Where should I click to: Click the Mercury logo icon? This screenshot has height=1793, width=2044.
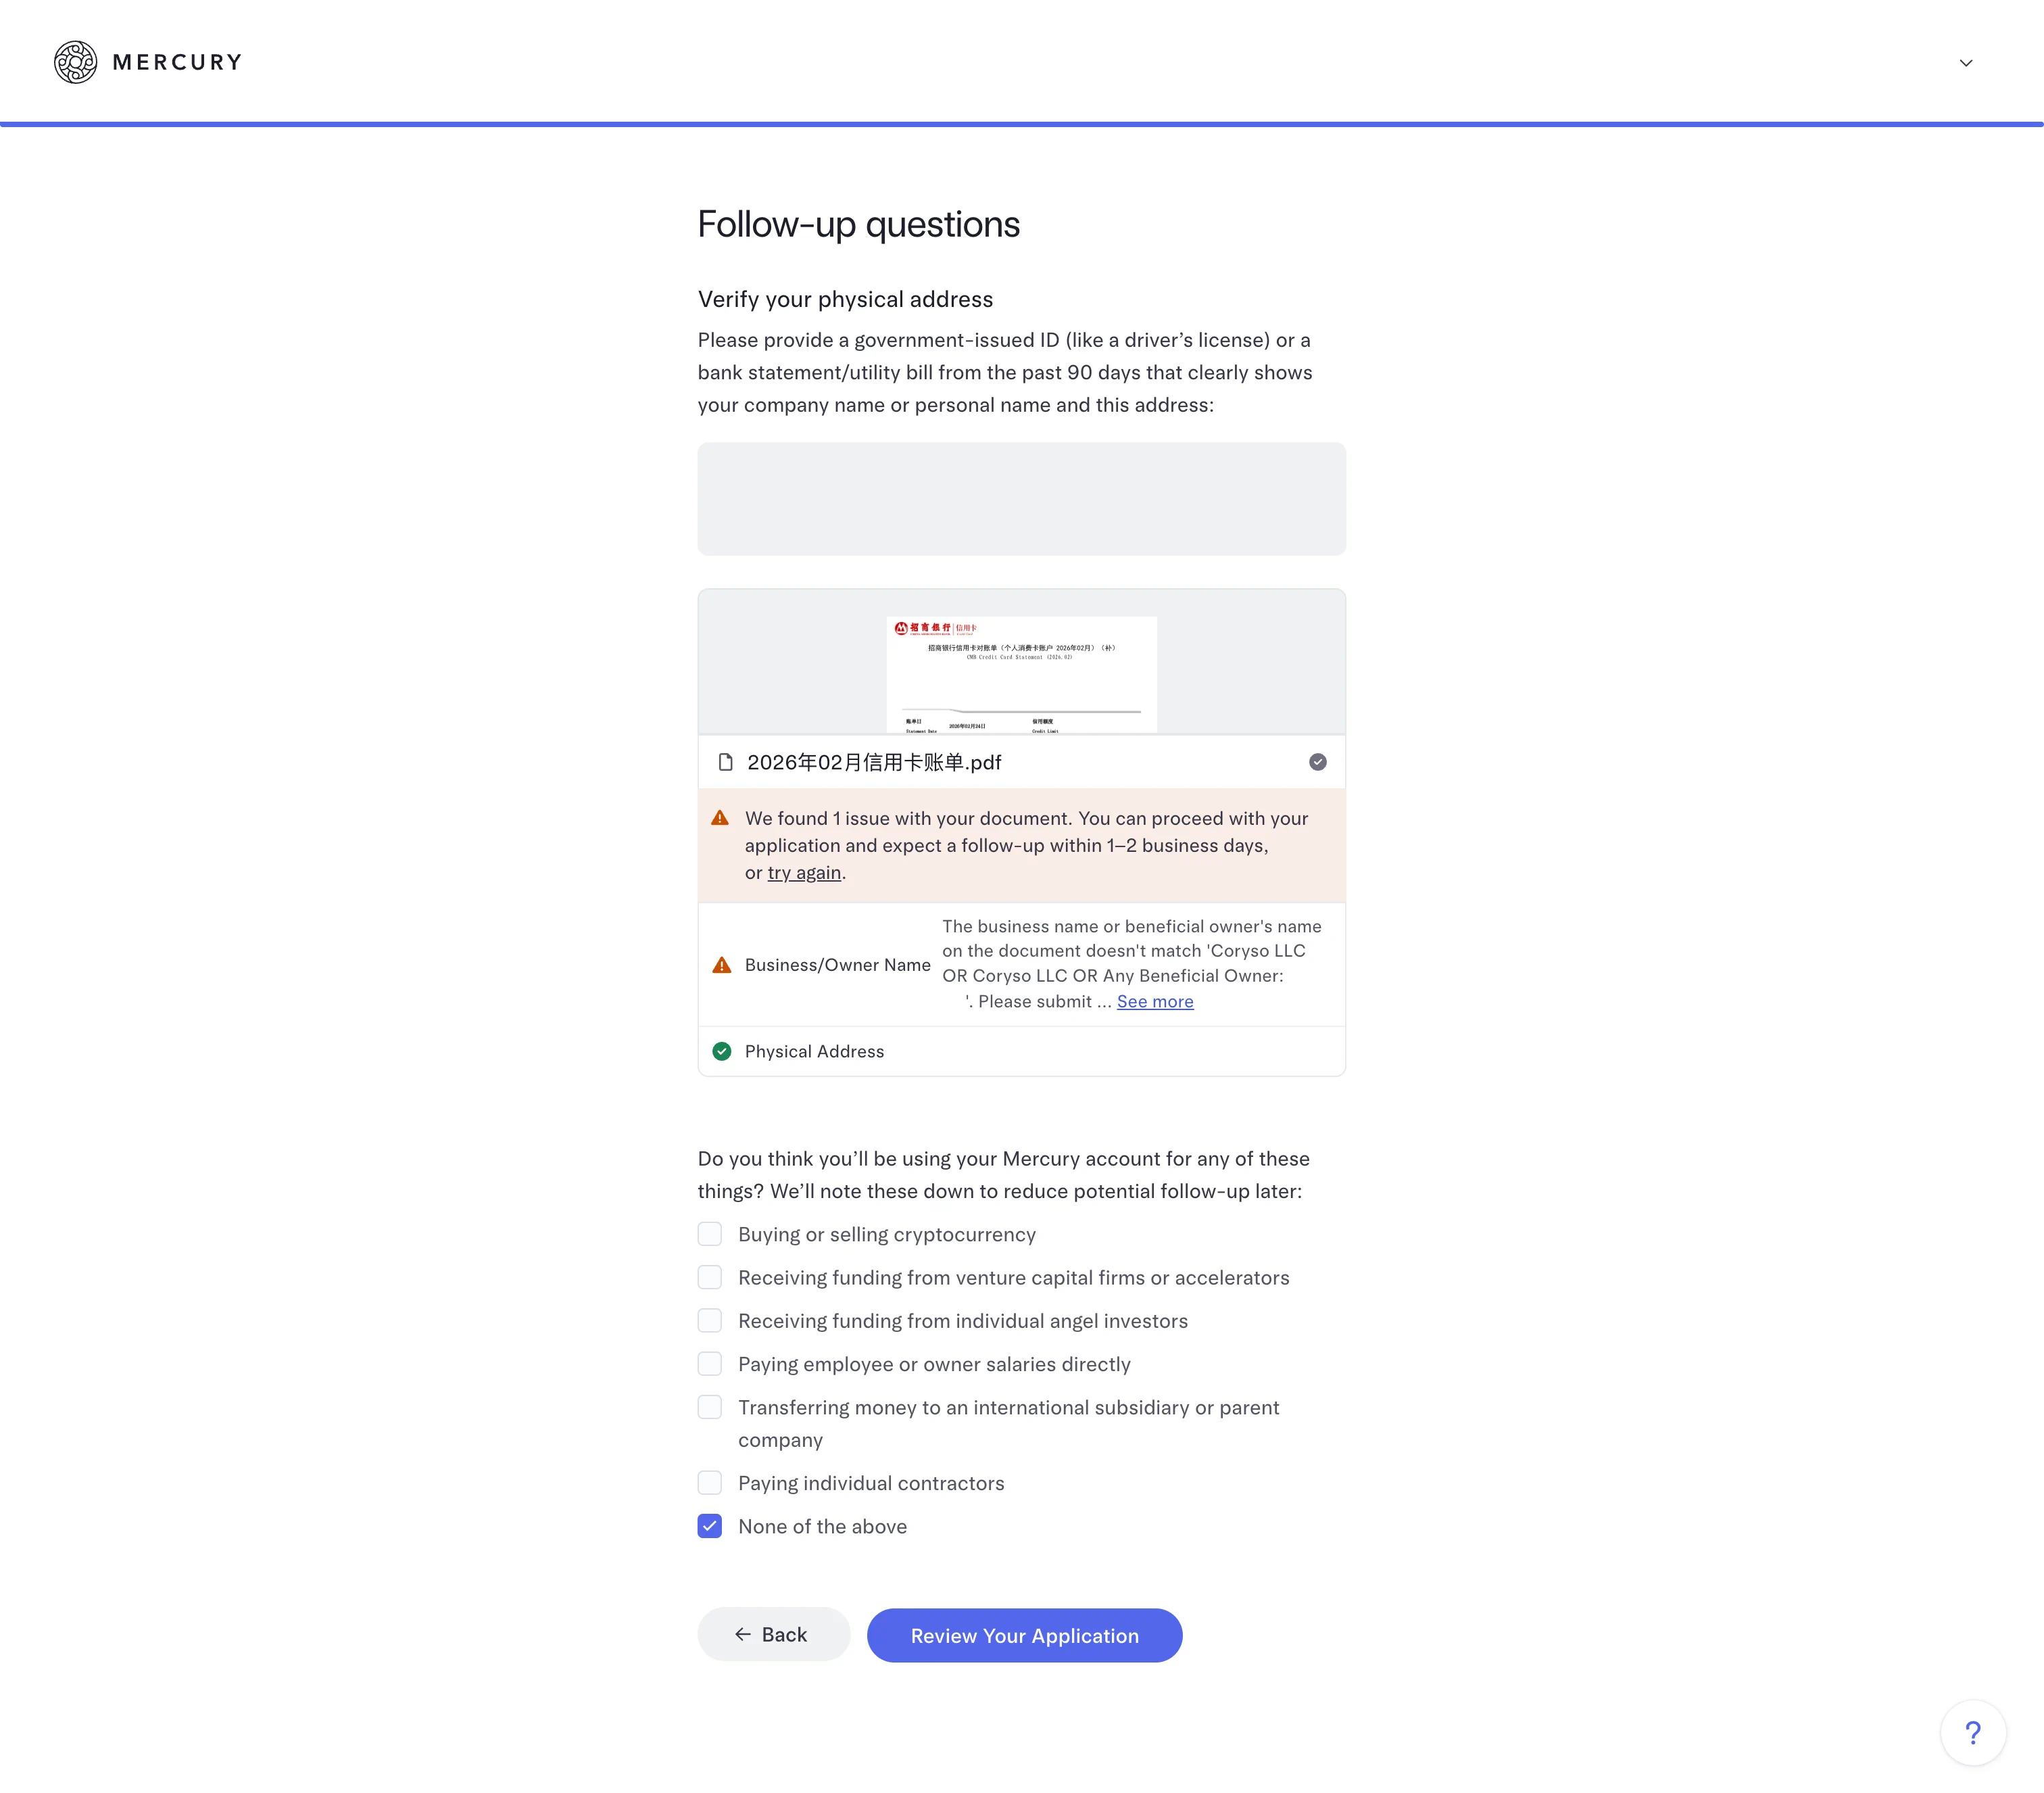(75, 62)
